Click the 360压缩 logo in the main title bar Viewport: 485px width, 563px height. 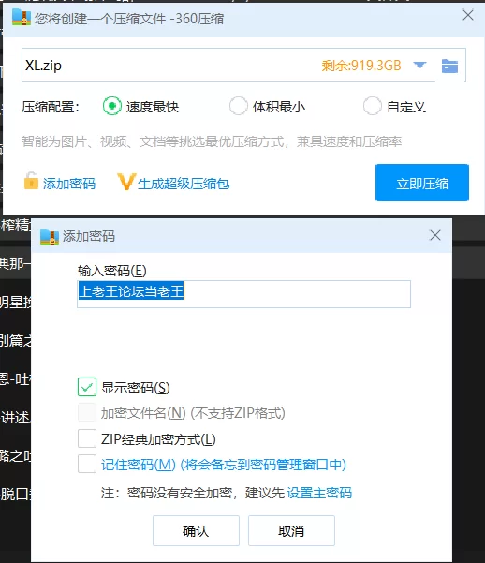[x=22, y=18]
